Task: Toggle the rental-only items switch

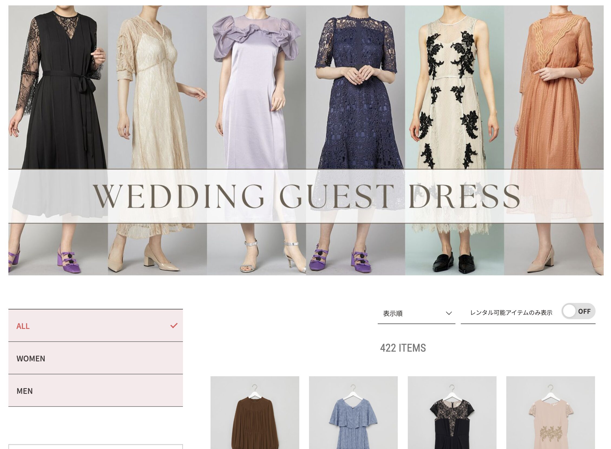Action: pyautogui.click(x=578, y=311)
